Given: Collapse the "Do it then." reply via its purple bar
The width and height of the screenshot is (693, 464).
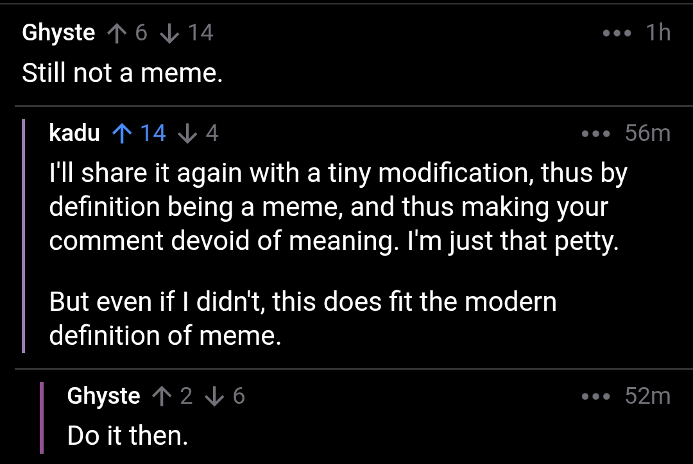Looking at the screenshot, I should (42, 418).
